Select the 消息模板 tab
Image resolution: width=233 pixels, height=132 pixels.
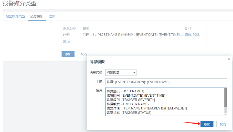click(37, 16)
